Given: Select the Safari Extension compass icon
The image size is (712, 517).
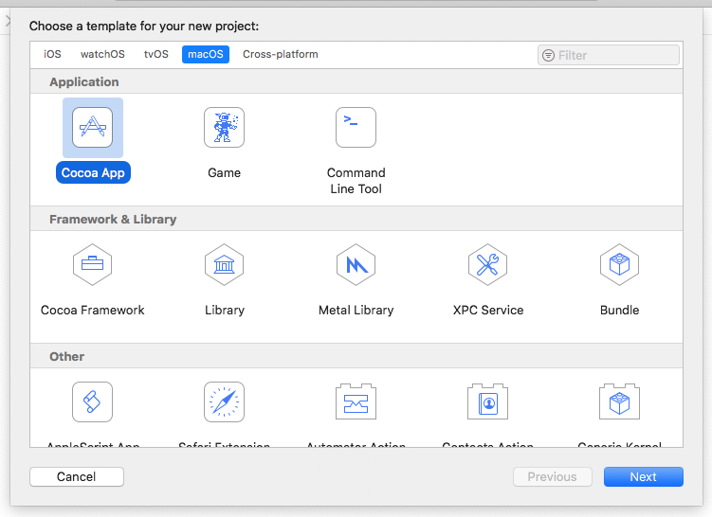Looking at the screenshot, I should pyautogui.click(x=225, y=401).
